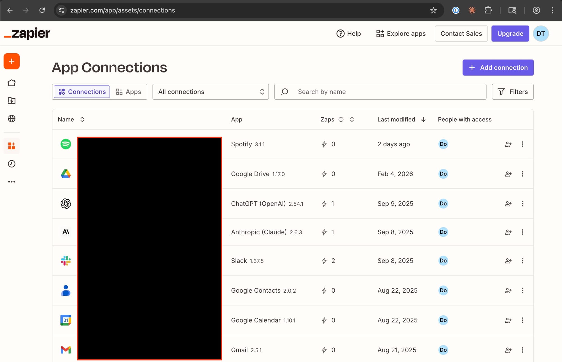Image resolution: width=562 pixels, height=362 pixels.
Task: Click the purple Upgrade button
Action: (x=510, y=34)
